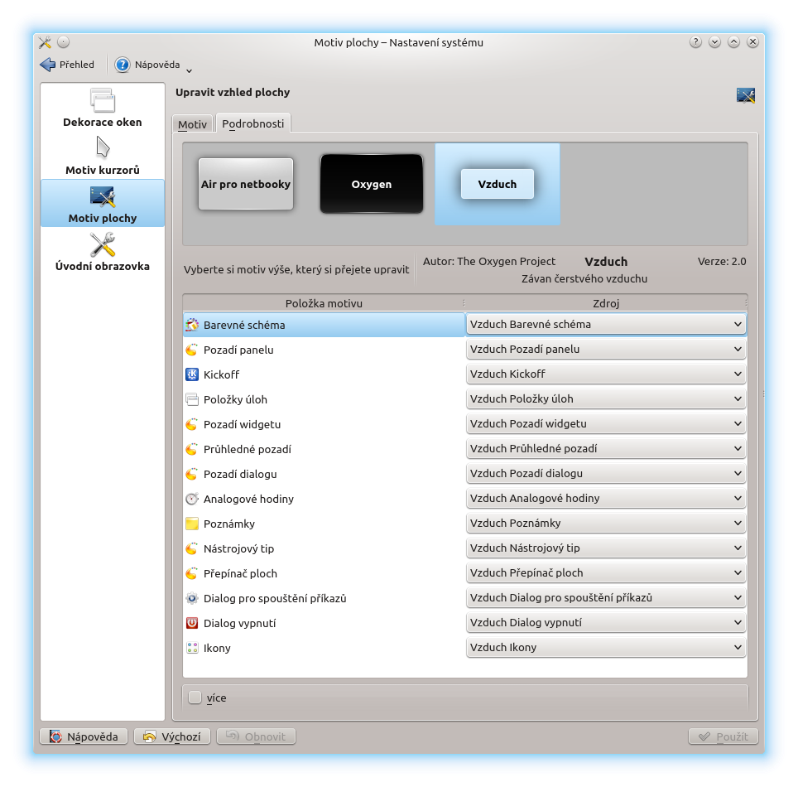Click the Barevné schéma row icon
The width and height of the screenshot is (798, 787).
[192, 325]
